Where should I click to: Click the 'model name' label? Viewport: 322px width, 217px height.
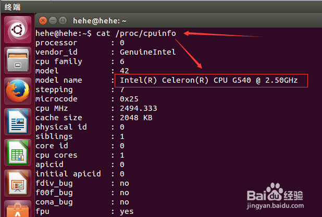[59, 80]
